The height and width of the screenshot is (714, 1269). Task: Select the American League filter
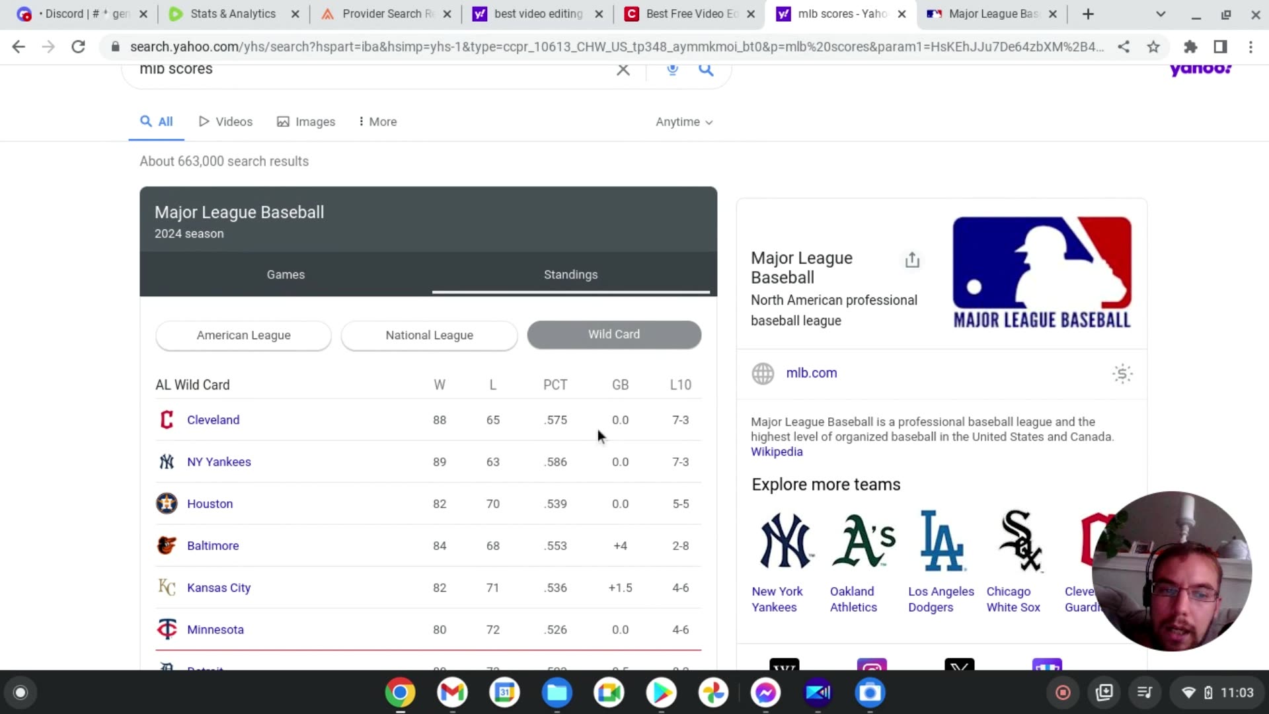243,335
